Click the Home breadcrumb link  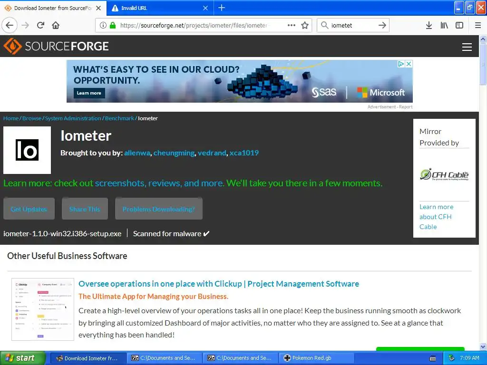(11, 118)
